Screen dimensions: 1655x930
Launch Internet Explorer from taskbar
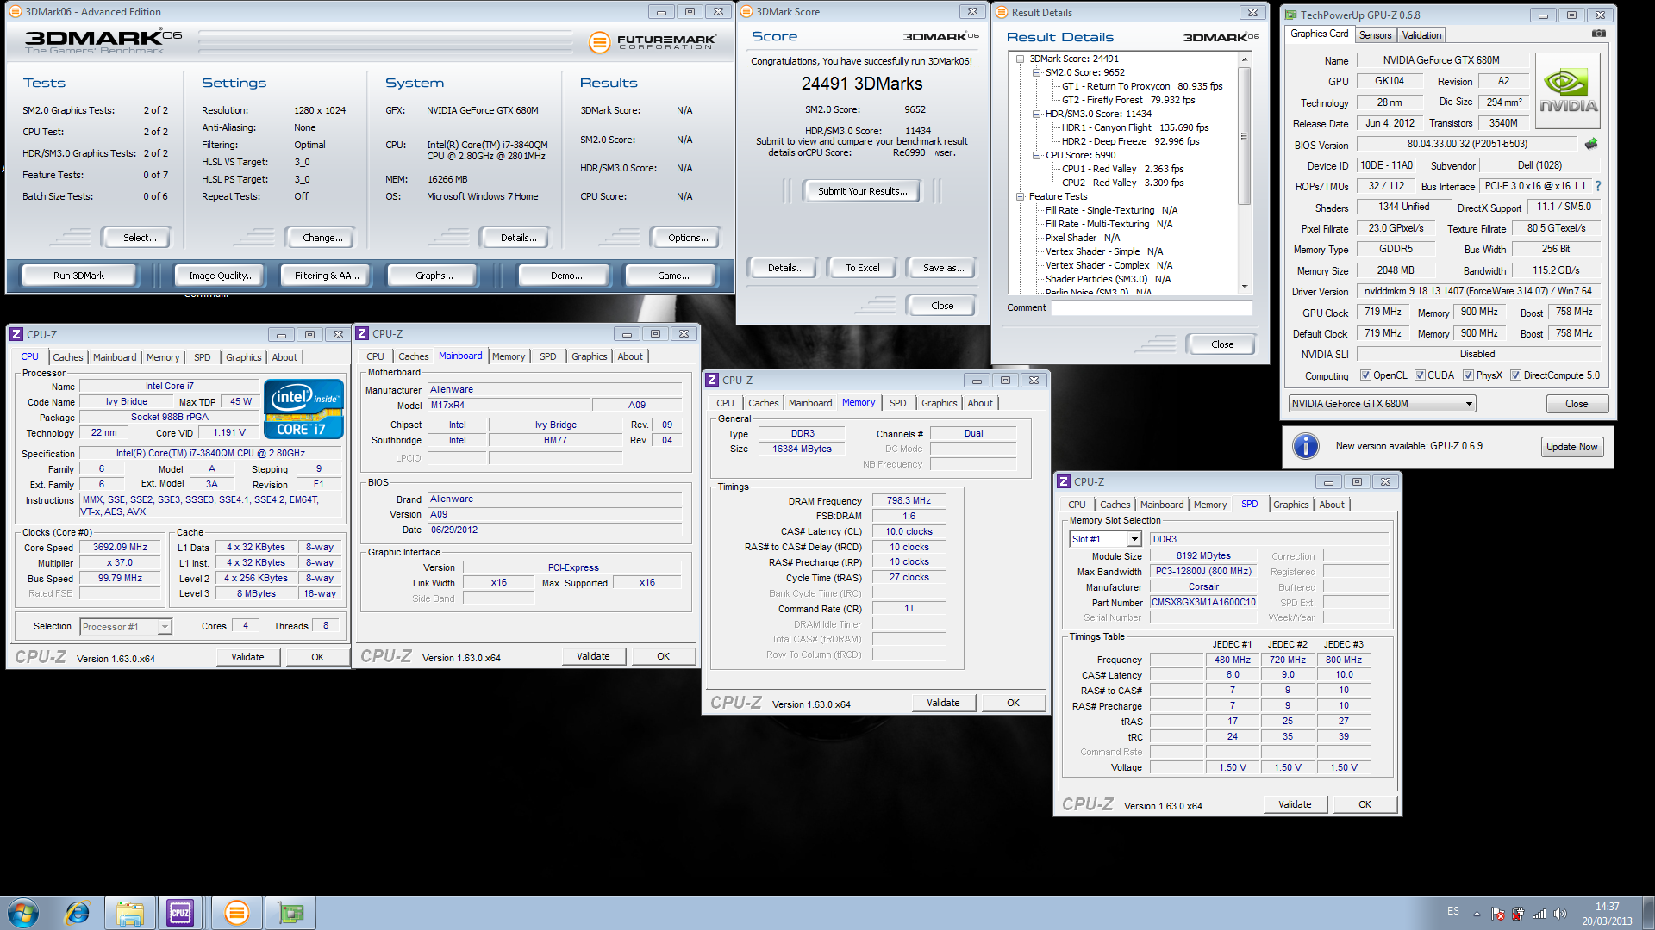pos(78,912)
